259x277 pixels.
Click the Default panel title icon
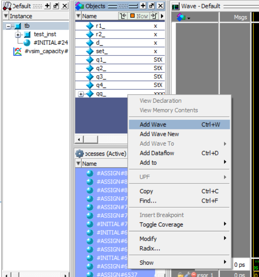tap(7, 5)
